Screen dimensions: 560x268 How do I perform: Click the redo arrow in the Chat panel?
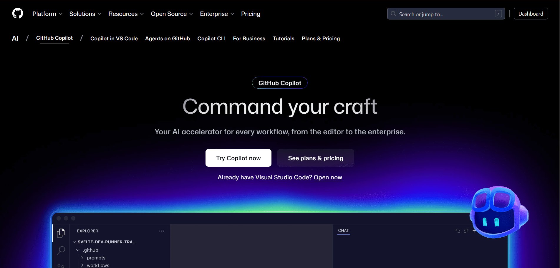[466, 231]
